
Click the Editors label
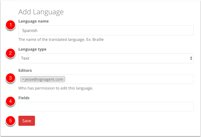click(x=25, y=70)
